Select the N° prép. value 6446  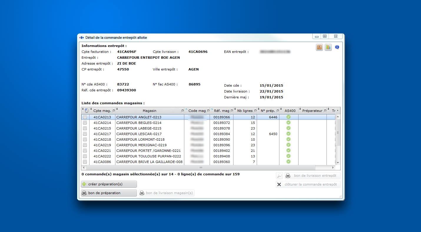point(273,117)
